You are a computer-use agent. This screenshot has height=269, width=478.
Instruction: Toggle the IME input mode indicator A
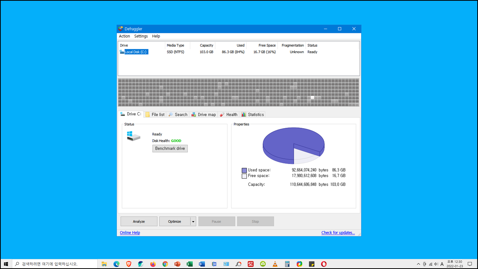tap(442, 264)
